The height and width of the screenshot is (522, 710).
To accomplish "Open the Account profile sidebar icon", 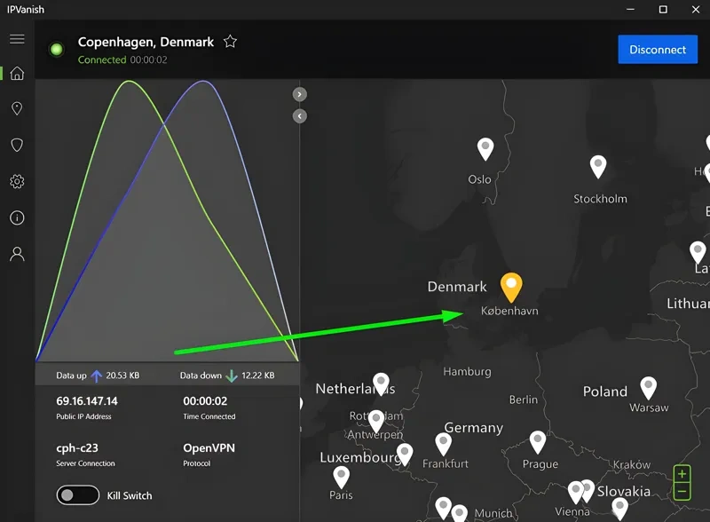I will 16,254.
